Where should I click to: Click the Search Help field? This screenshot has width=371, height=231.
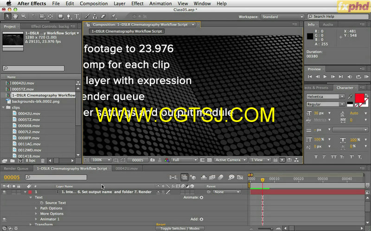338,17
